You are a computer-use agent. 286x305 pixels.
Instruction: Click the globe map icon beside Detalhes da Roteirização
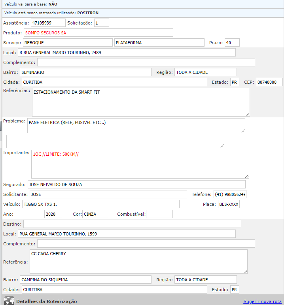(9, 301)
